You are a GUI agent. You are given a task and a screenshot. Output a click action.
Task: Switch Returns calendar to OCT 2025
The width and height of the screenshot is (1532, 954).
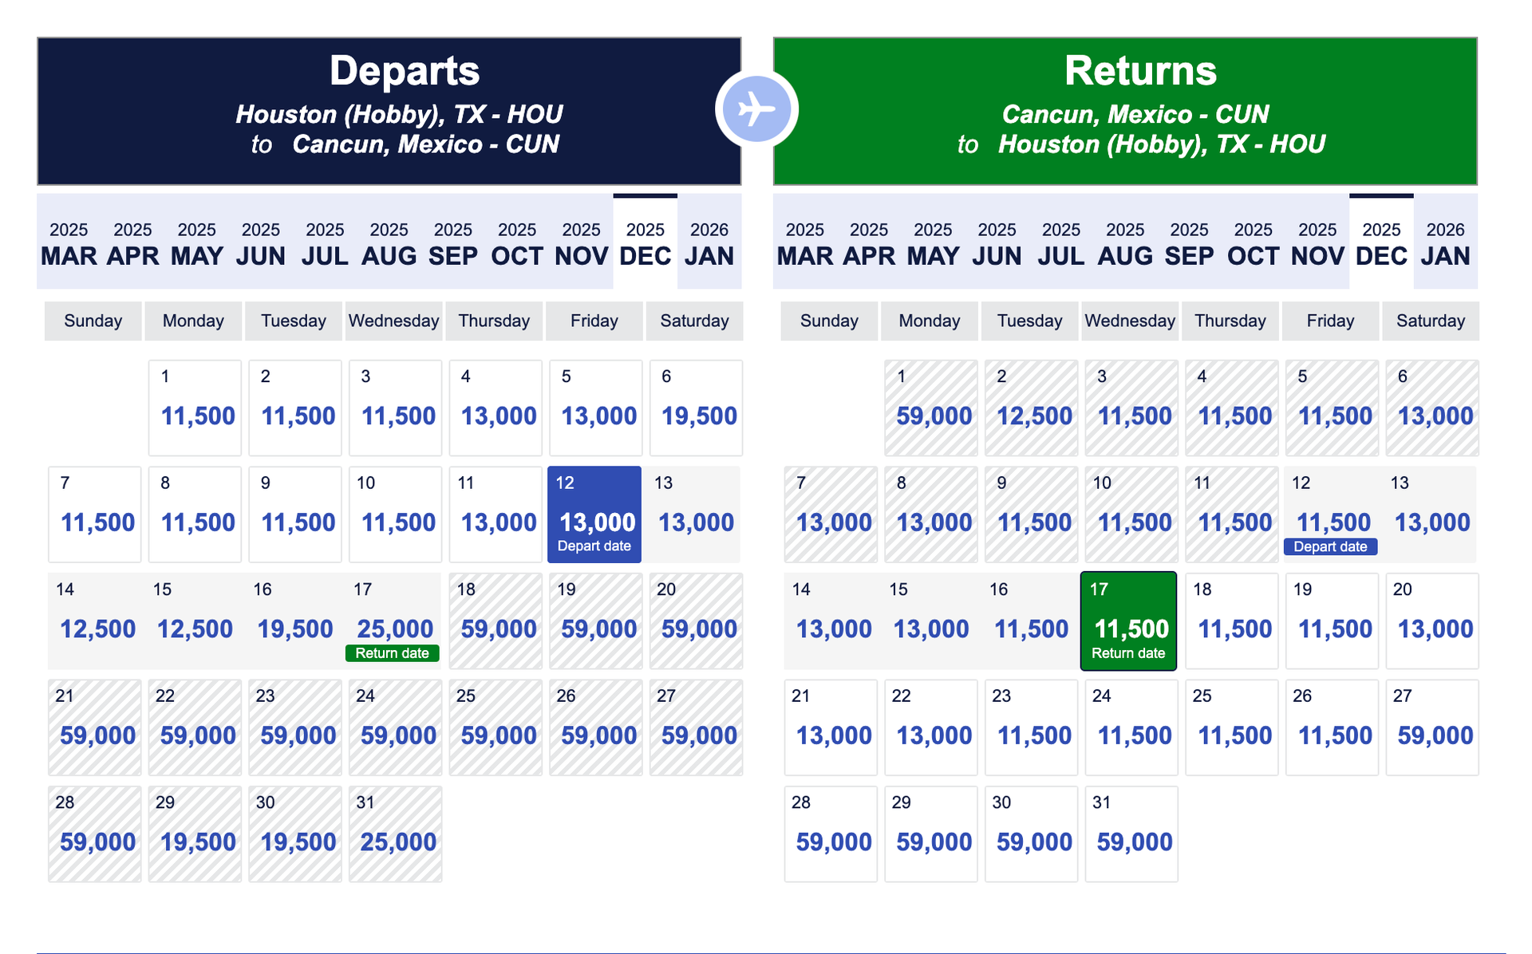pyautogui.click(x=1254, y=243)
